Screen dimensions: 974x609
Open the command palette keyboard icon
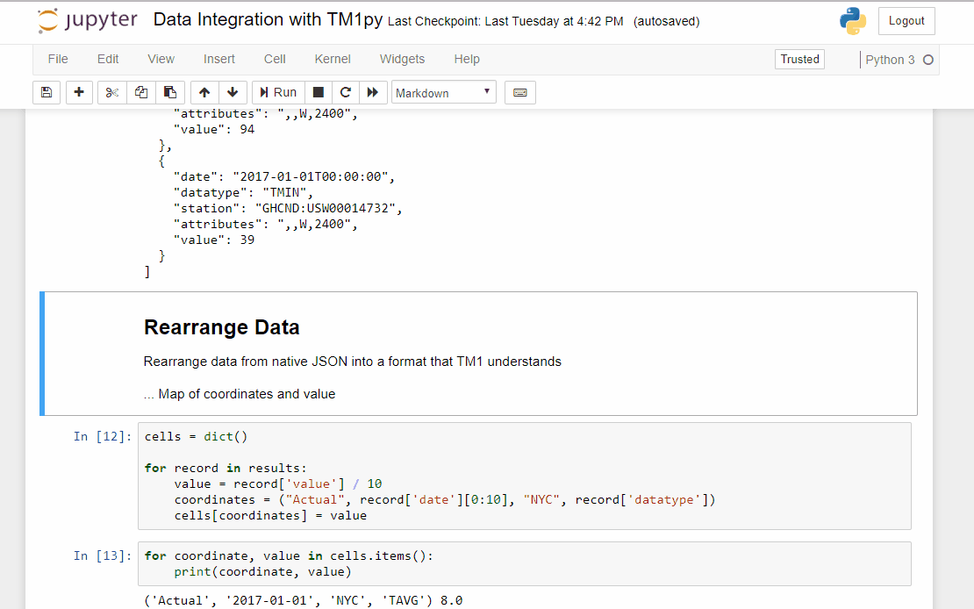(520, 92)
